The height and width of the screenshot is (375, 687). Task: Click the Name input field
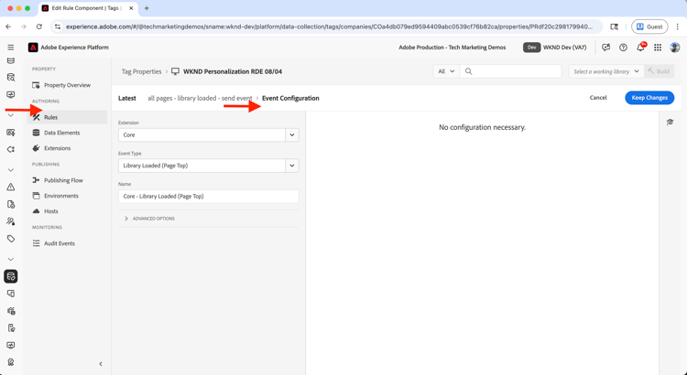click(209, 196)
